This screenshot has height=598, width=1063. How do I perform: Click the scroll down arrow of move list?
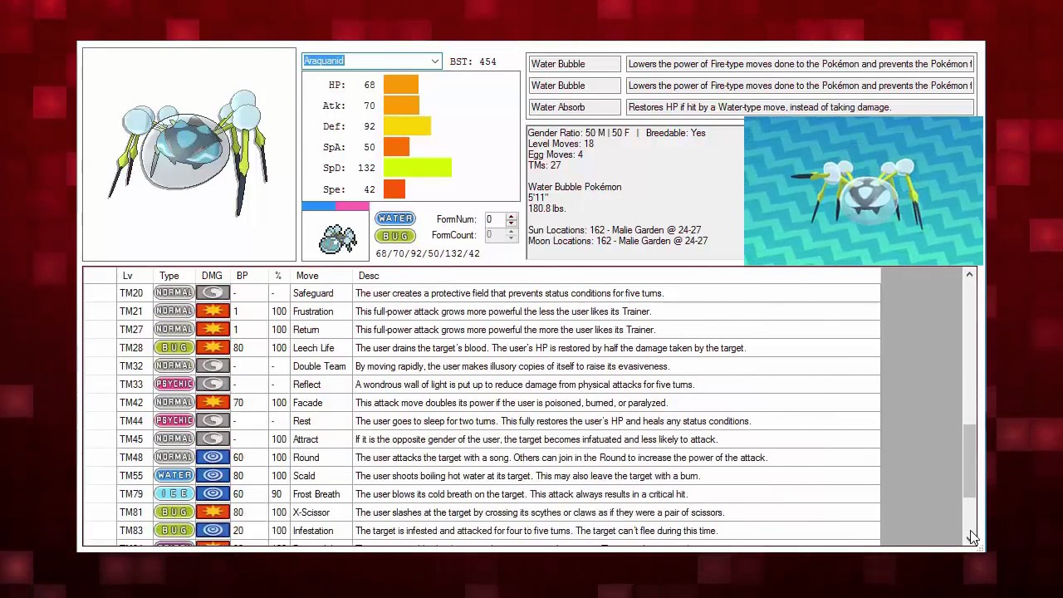point(969,539)
